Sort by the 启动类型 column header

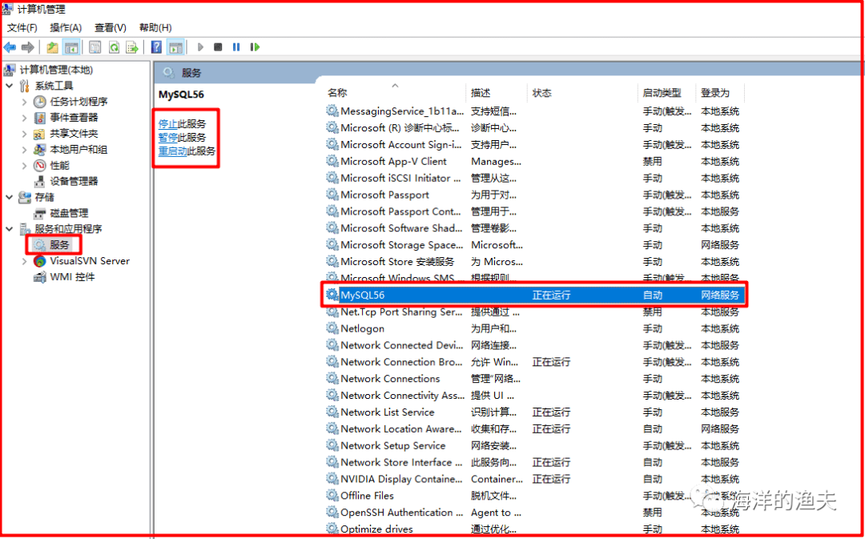[662, 93]
